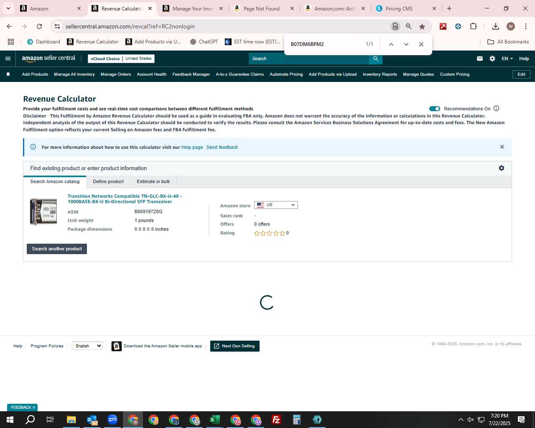Click the browser address bar URL
Screen dimensions: 535x428
coord(130,26)
